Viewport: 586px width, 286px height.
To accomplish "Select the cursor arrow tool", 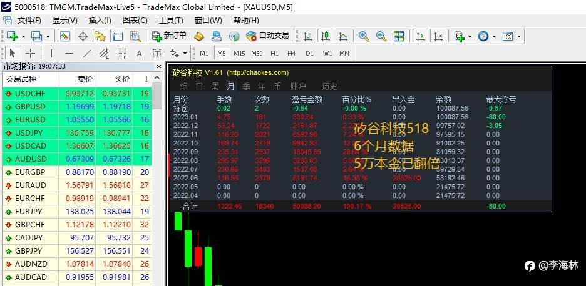I will (13, 53).
